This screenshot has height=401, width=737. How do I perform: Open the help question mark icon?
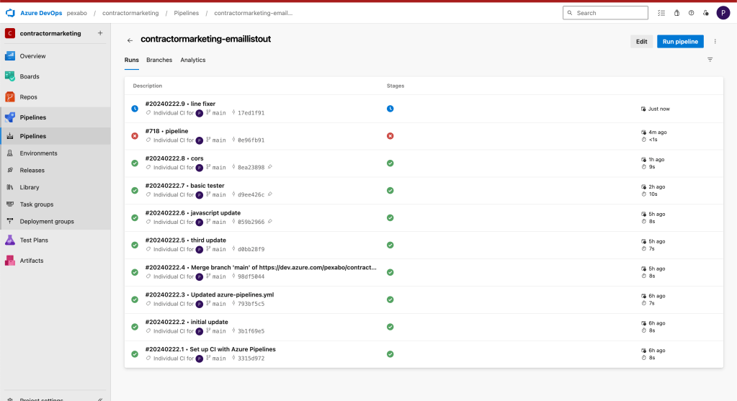pyautogui.click(x=691, y=13)
